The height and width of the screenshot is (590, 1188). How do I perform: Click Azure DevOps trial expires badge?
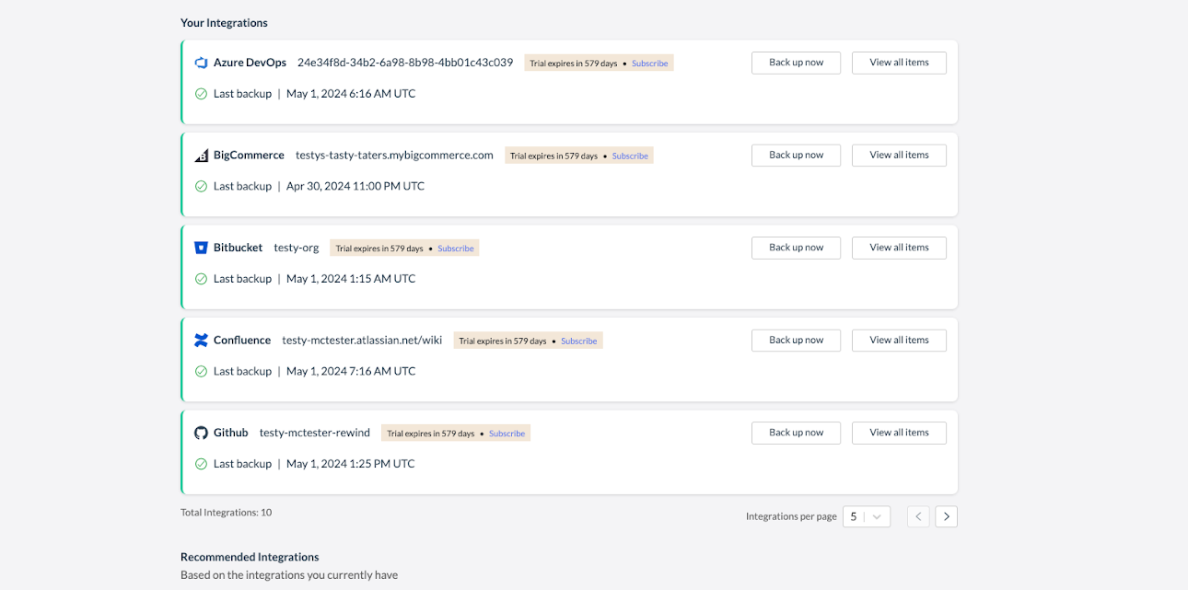pyautogui.click(x=600, y=63)
